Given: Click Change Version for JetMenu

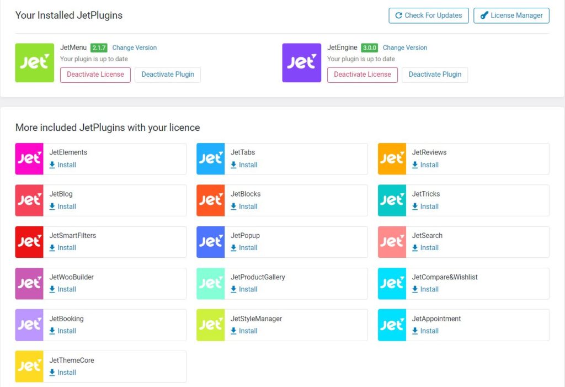Looking at the screenshot, I should click(135, 47).
